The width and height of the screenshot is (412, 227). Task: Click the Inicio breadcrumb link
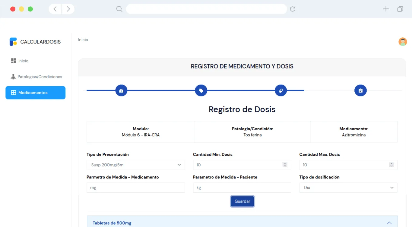83,40
